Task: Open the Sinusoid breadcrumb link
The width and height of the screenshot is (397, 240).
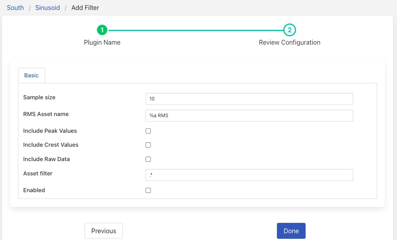Action: pos(47,7)
